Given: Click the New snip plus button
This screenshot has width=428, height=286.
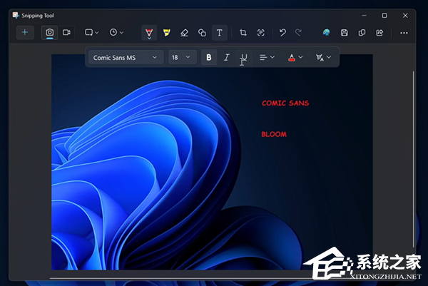Looking at the screenshot, I should coord(25,32).
